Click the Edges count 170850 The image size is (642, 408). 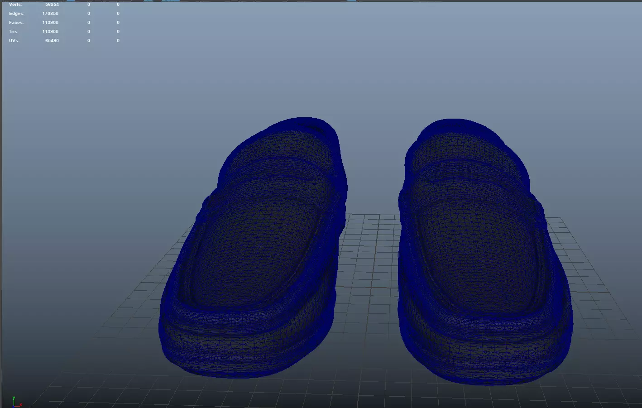coord(50,14)
